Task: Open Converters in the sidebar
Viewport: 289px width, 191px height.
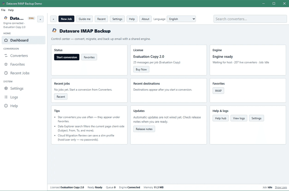Action: pos(23,56)
